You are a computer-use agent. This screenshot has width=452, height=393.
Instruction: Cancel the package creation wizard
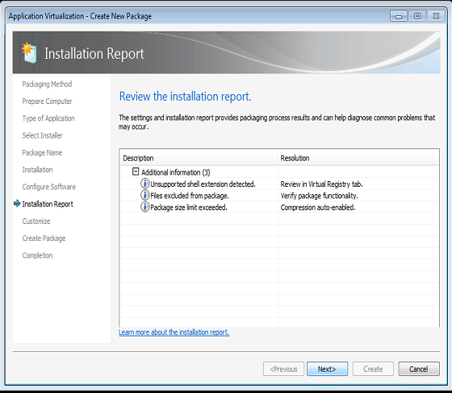(419, 369)
